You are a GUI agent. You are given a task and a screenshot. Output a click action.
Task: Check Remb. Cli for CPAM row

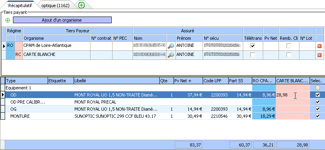click(289, 46)
